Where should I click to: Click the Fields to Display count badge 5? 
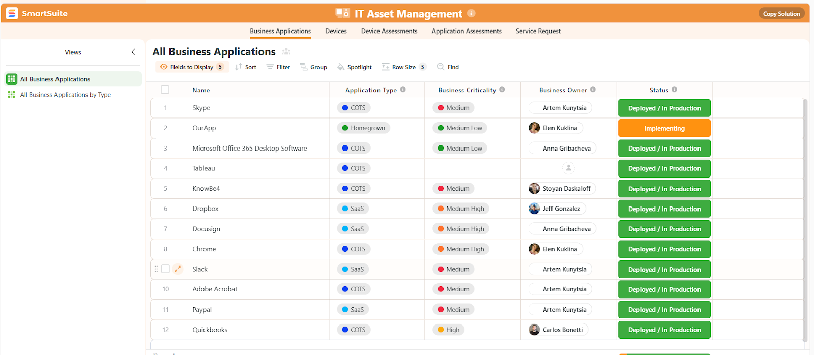[x=220, y=67]
